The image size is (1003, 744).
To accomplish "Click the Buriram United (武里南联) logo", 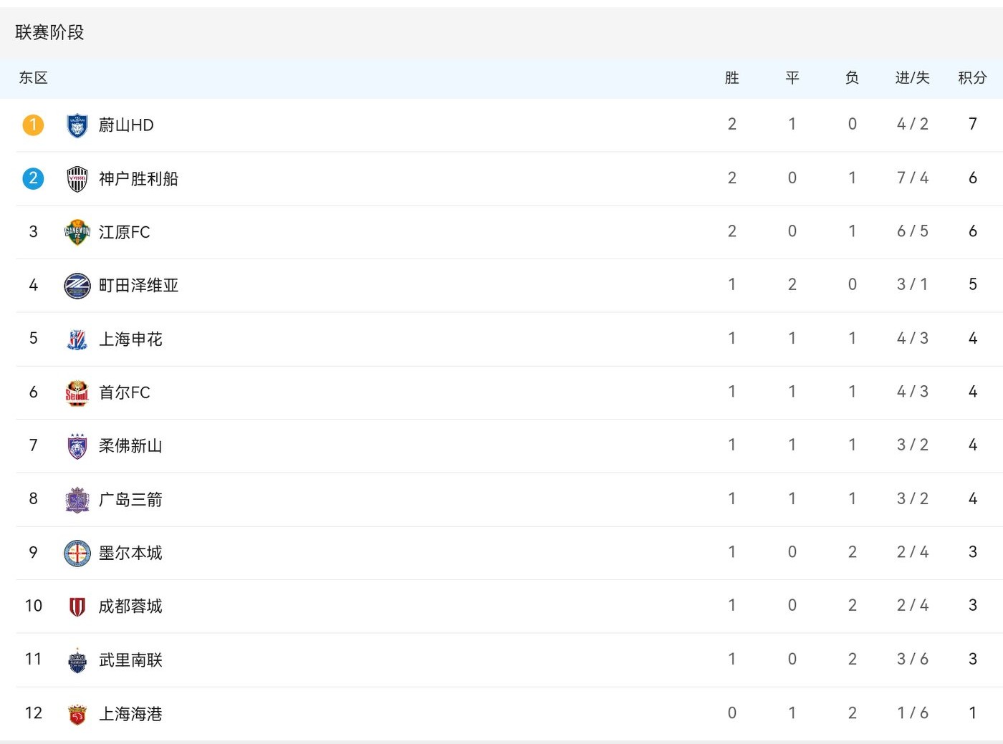I will [77, 660].
